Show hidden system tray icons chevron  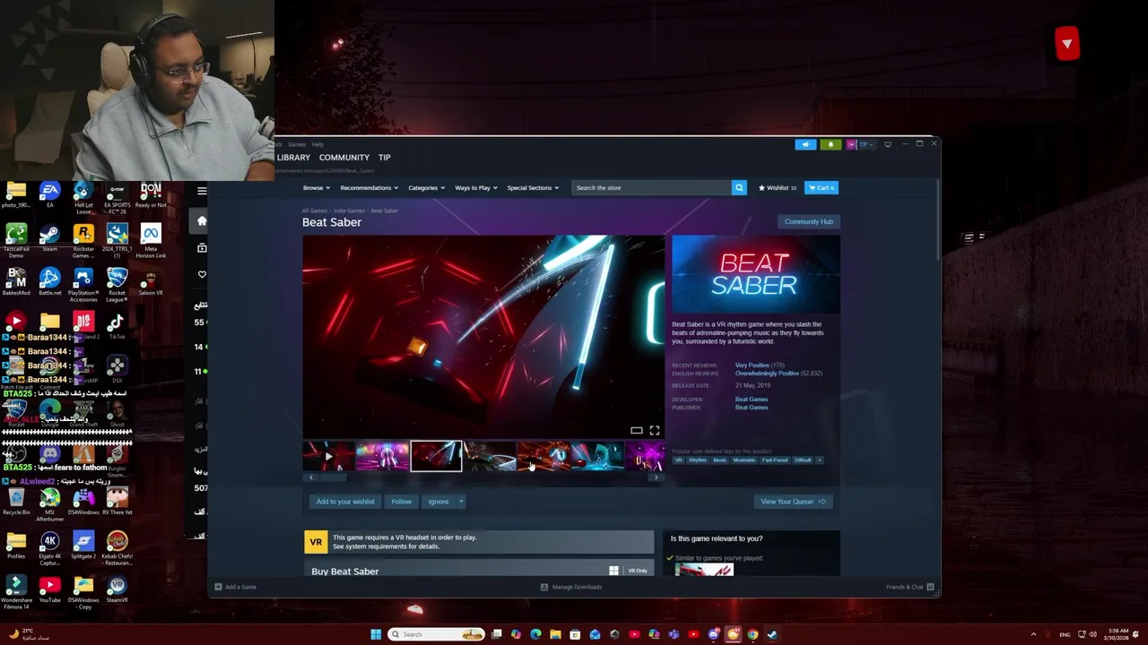[1033, 634]
